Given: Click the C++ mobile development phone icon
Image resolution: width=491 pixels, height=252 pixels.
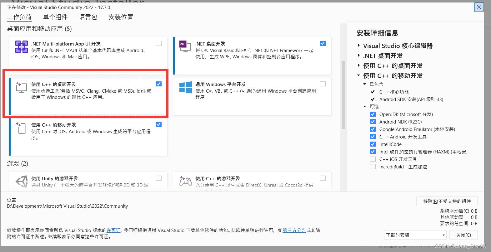Looking at the screenshot, I should tap(21, 128).
